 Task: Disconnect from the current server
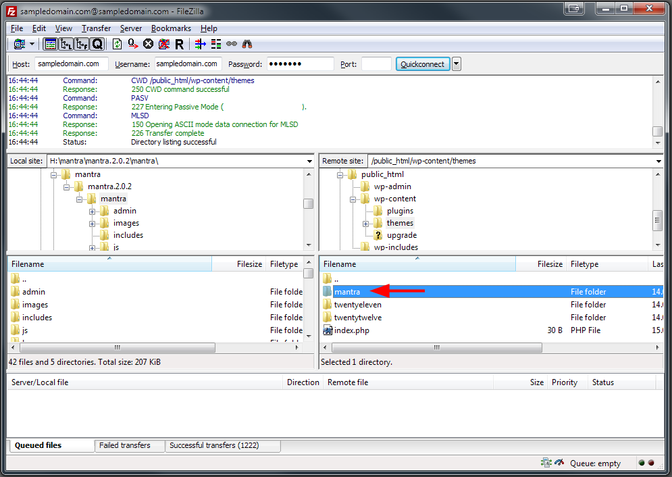coord(163,44)
